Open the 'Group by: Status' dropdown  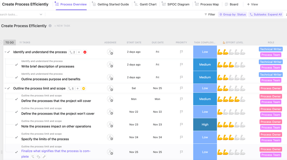click(232, 14)
